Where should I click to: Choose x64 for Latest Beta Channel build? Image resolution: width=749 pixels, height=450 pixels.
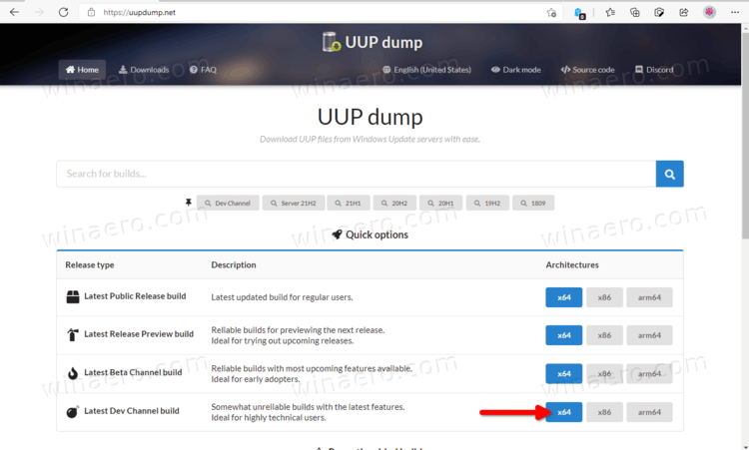click(563, 373)
